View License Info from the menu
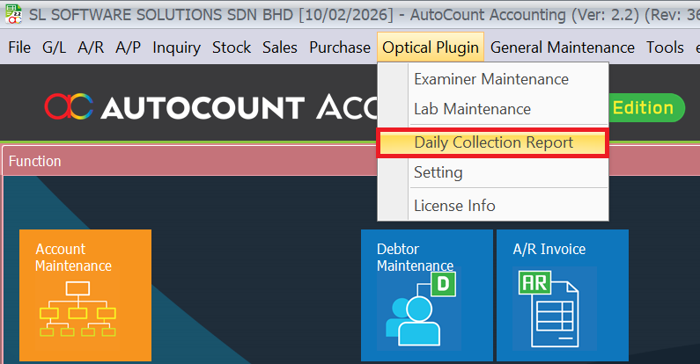Viewport: 700px width, 364px height. (454, 206)
